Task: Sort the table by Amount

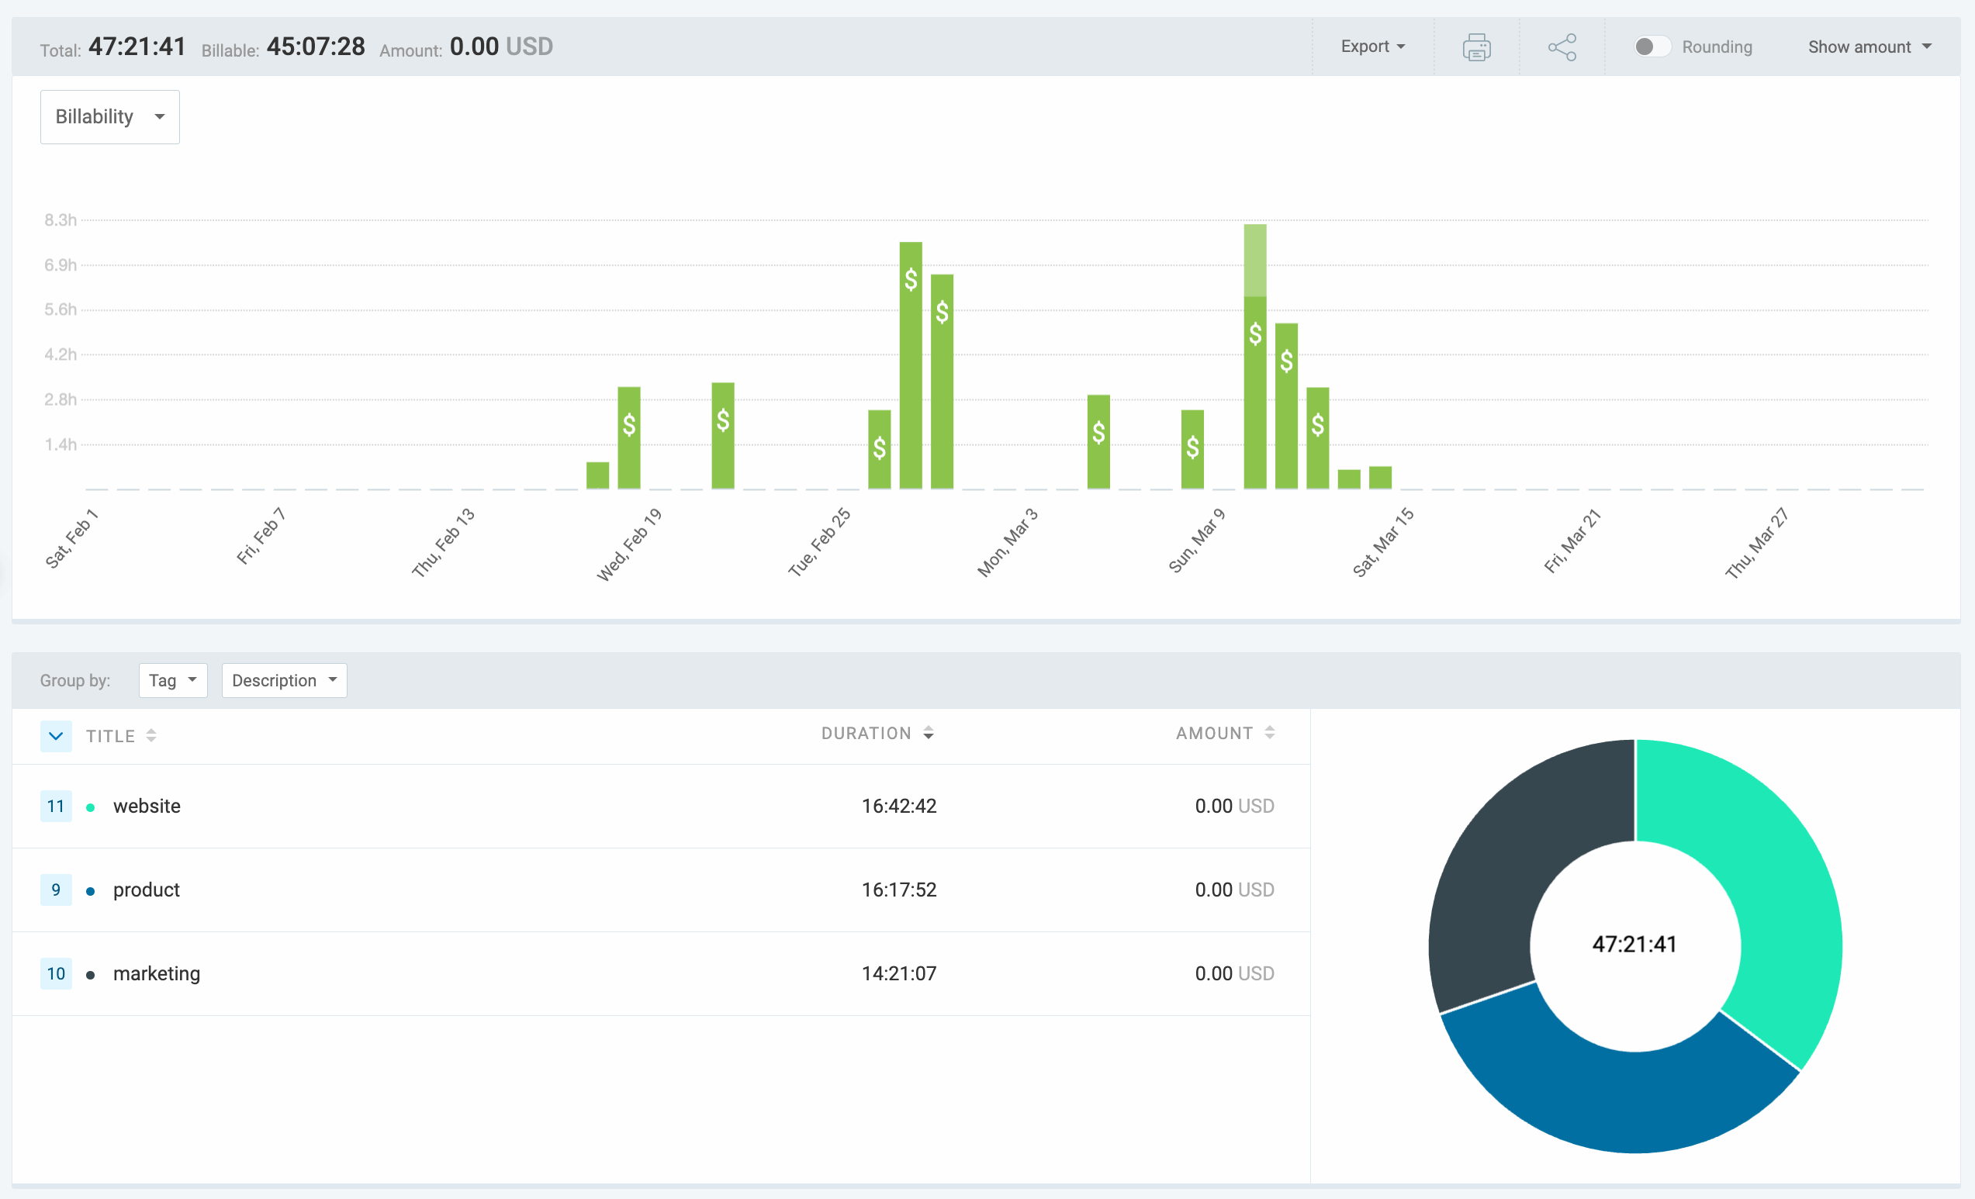Action: [x=1269, y=732]
